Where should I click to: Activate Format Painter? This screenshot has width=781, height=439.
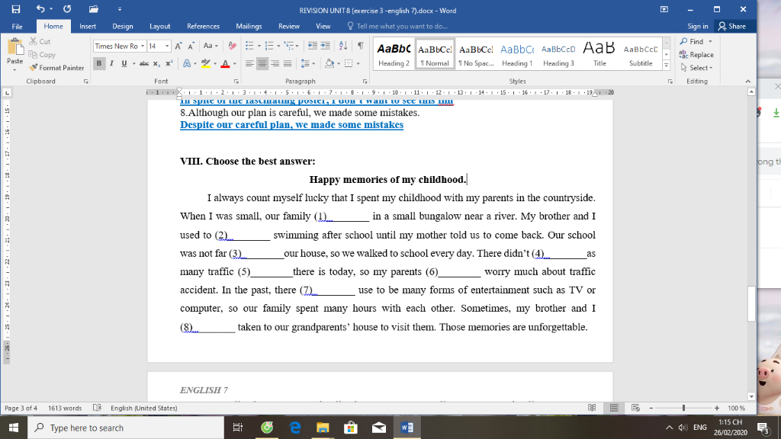(56, 68)
